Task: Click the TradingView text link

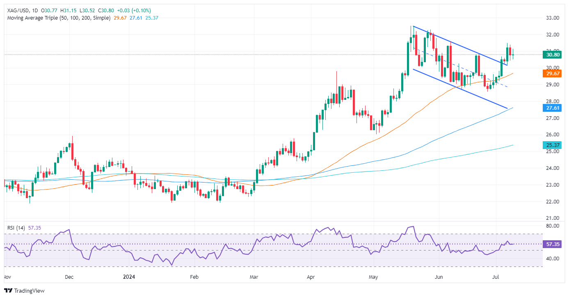Action: point(29,291)
